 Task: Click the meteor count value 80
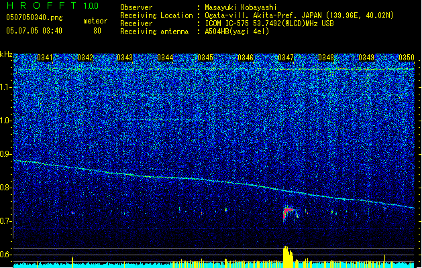coord(97,31)
